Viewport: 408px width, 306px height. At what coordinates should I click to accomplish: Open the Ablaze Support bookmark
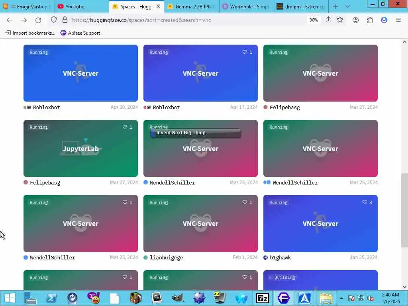pos(80,33)
